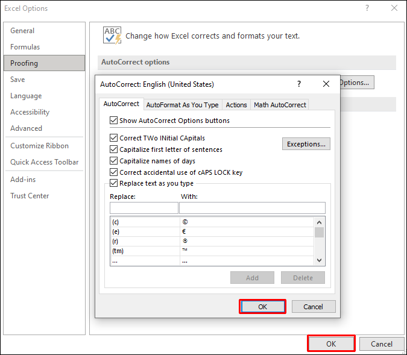Select the ellipsis replacement row

point(212,260)
